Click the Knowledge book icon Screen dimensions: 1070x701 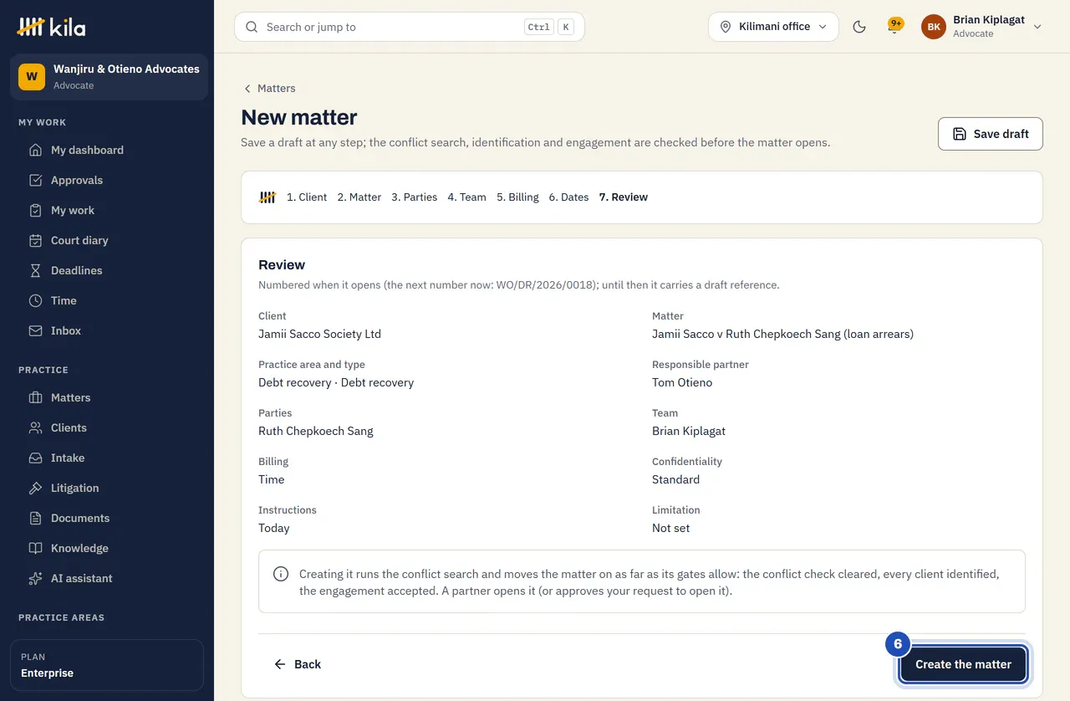point(35,549)
